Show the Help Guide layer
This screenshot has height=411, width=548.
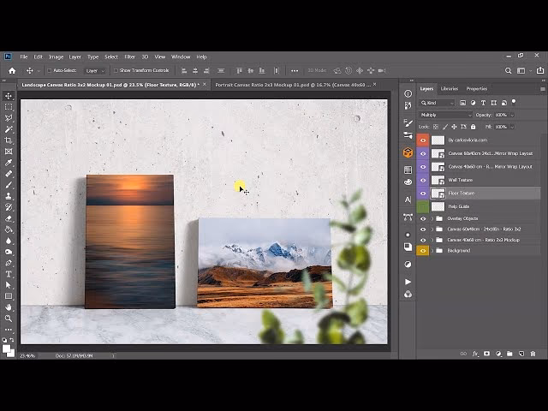click(423, 206)
